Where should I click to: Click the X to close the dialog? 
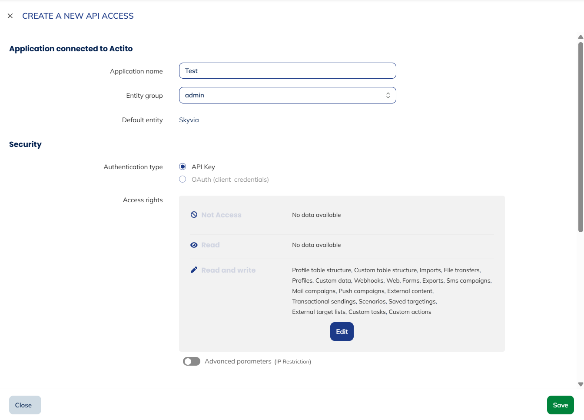click(x=10, y=16)
